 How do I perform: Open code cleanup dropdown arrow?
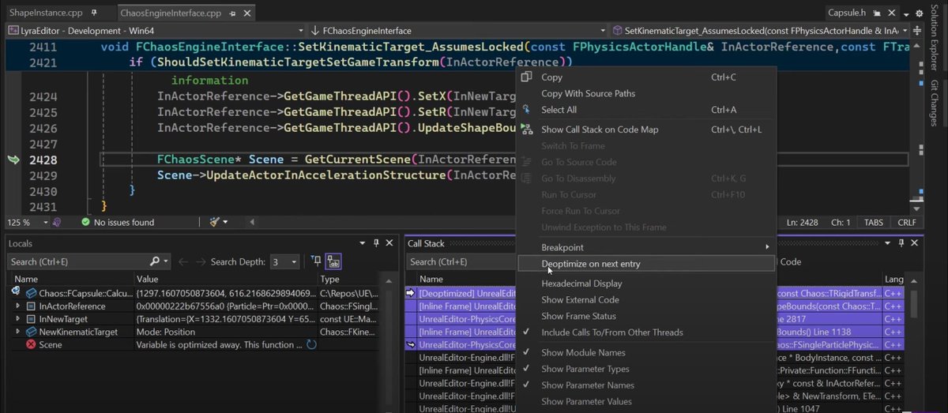click(x=224, y=223)
